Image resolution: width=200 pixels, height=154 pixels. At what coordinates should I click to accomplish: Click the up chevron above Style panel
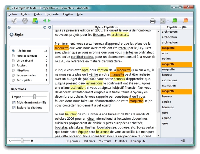45,27
